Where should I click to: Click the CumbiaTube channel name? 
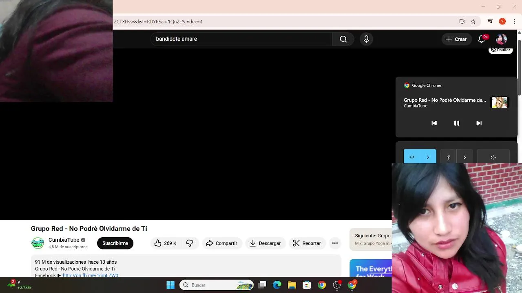pyautogui.click(x=64, y=240)
